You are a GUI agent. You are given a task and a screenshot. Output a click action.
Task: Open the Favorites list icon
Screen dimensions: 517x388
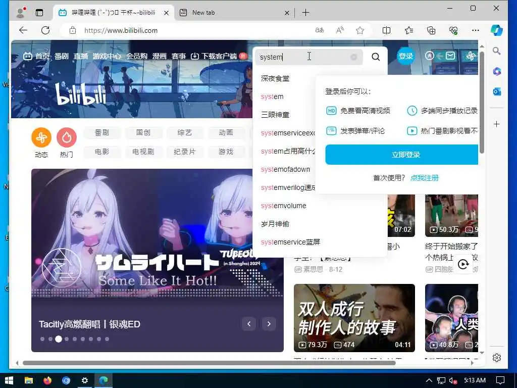(409, 30)
